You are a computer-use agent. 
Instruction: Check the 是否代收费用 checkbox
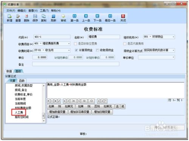click(125, 44)
